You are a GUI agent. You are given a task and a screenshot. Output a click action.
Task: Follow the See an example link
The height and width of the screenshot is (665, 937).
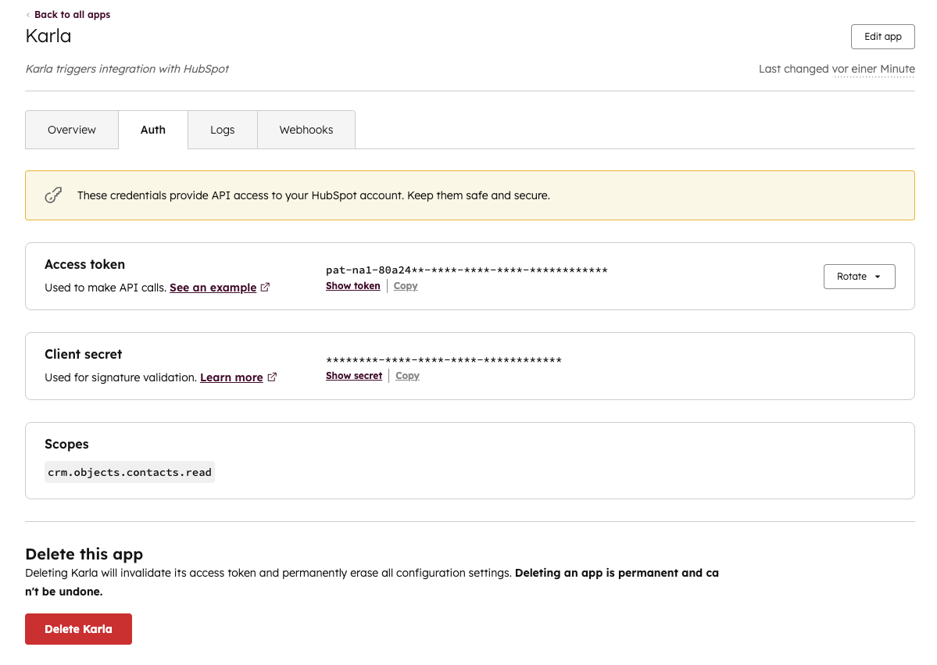pyautogui.click(x=213, y=287)
